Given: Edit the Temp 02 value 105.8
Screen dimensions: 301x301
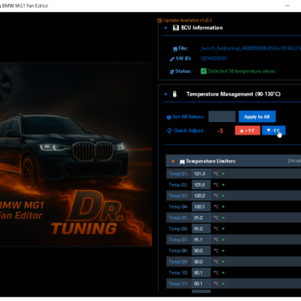Looking at the screenshot, I should pyautogui.click(x=201, y=184).
